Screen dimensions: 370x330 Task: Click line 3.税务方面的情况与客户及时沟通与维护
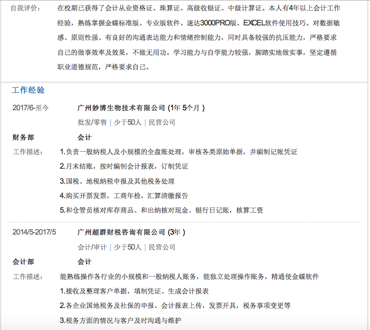120,321
